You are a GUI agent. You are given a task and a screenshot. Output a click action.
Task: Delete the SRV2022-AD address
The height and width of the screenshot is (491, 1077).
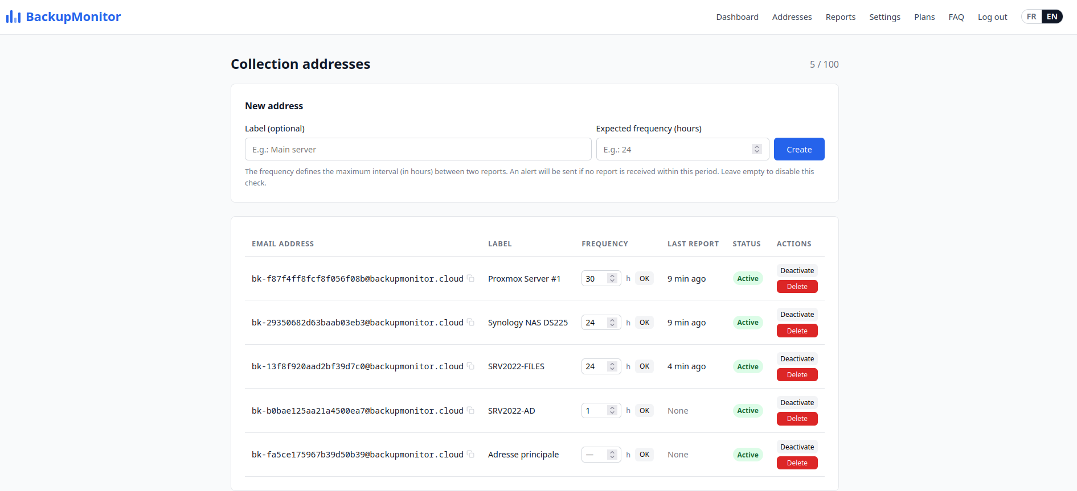point(797,418)
